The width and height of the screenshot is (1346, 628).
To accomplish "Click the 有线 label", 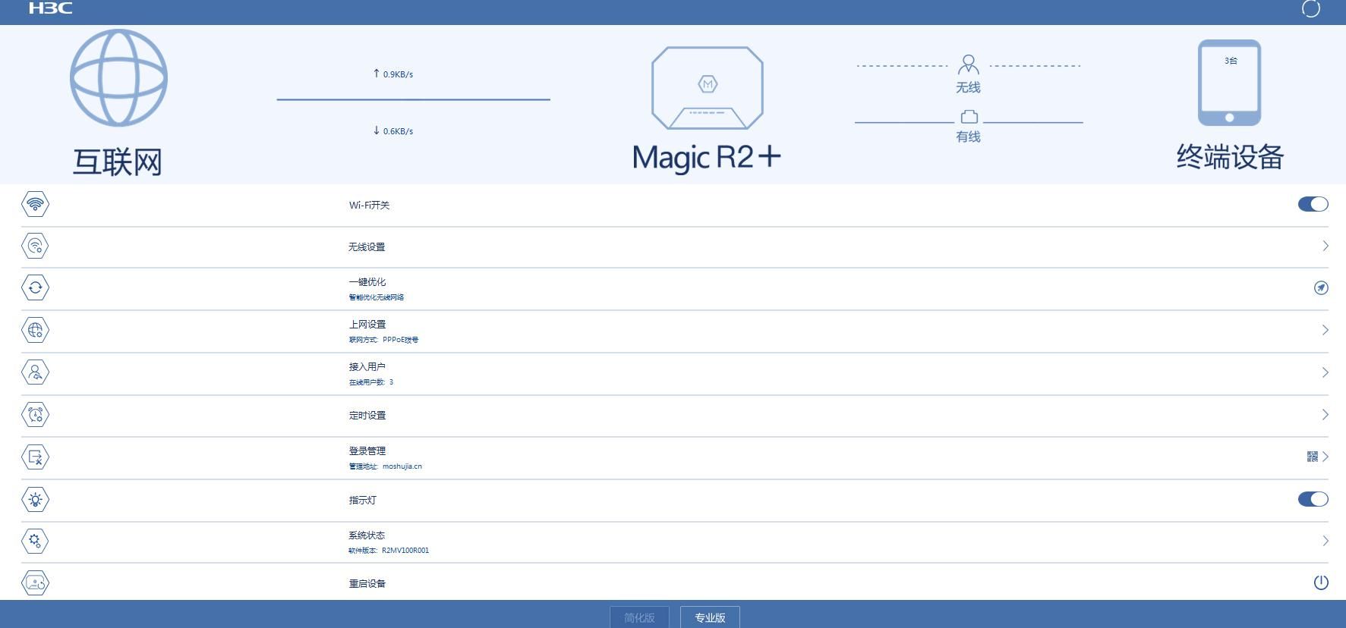I will (x=968, y=137).
